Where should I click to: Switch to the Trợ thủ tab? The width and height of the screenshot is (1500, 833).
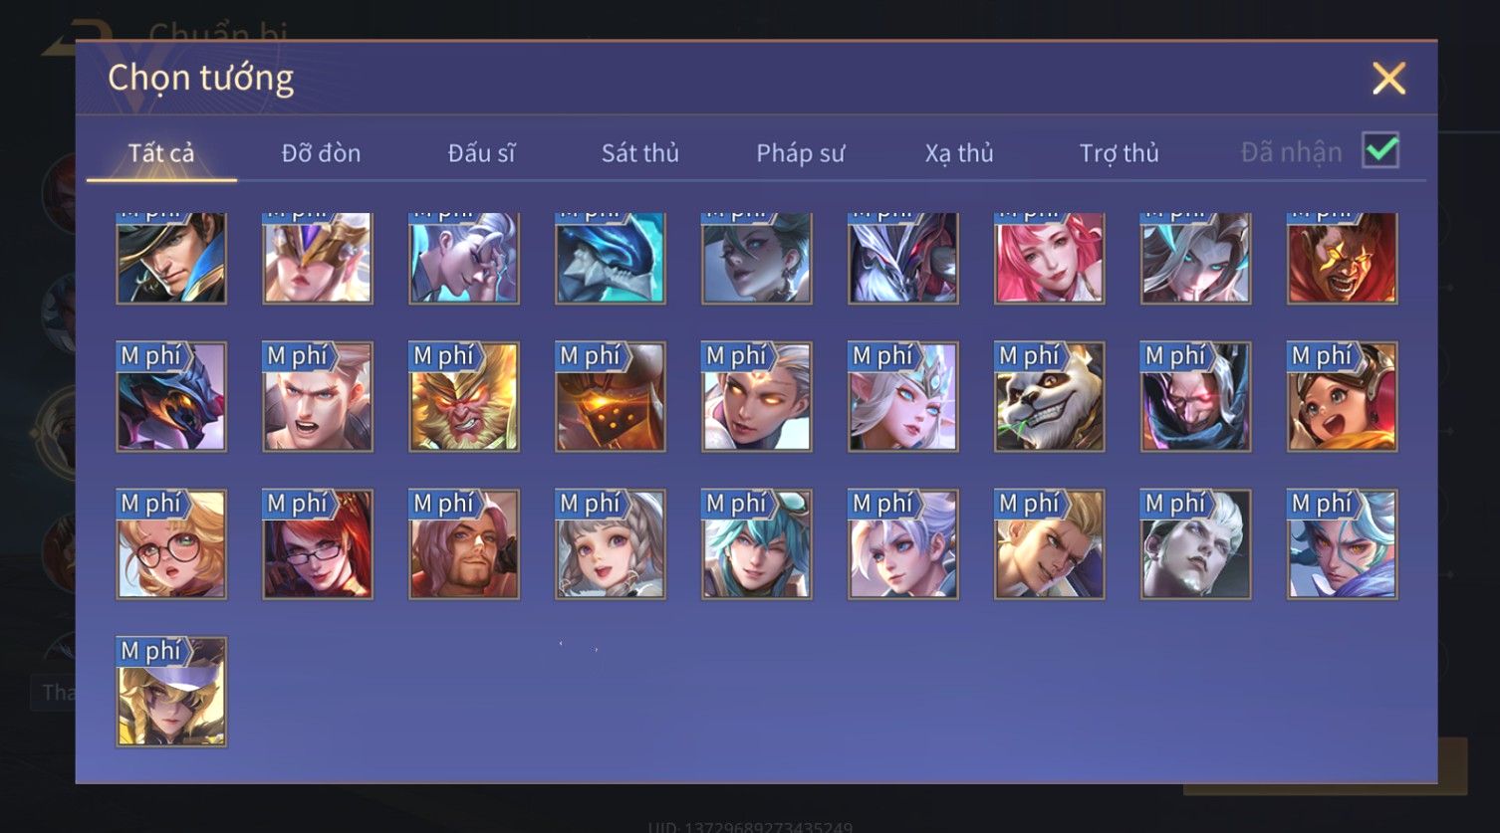tap(1119, 153)
